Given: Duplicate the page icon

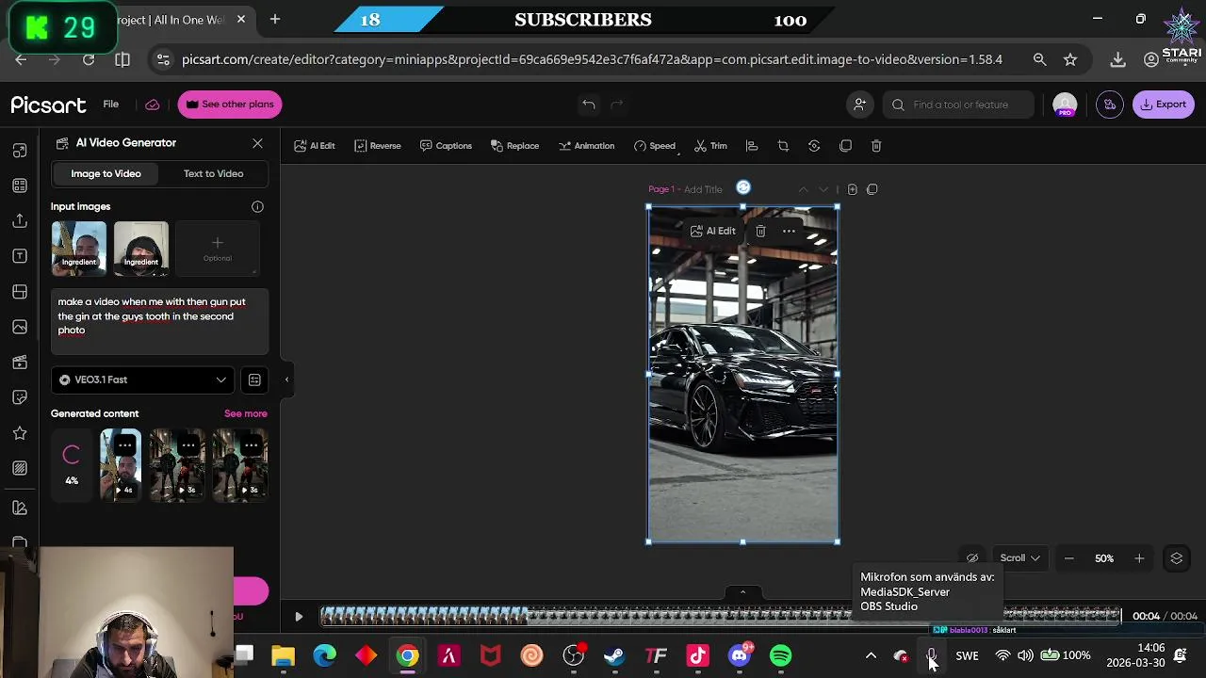Looking at the screenshot, I should point(872,189).
